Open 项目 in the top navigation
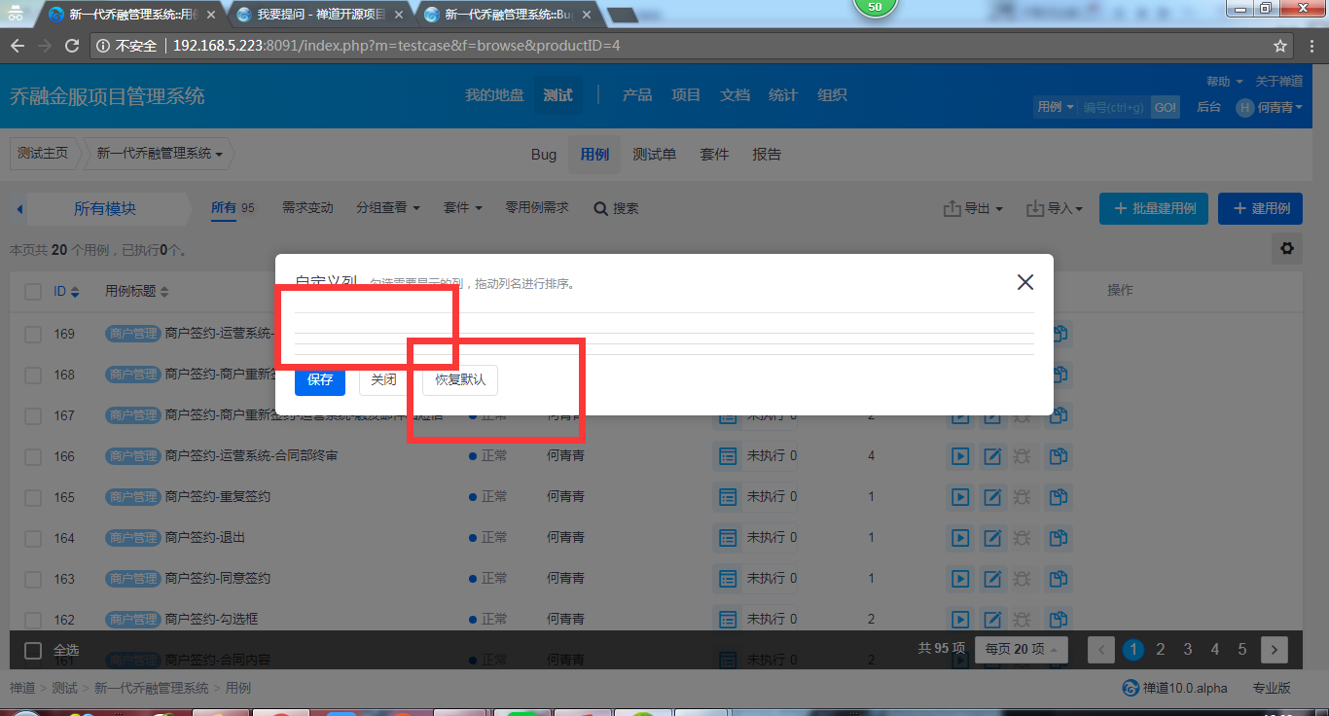 tap(686, 95)
